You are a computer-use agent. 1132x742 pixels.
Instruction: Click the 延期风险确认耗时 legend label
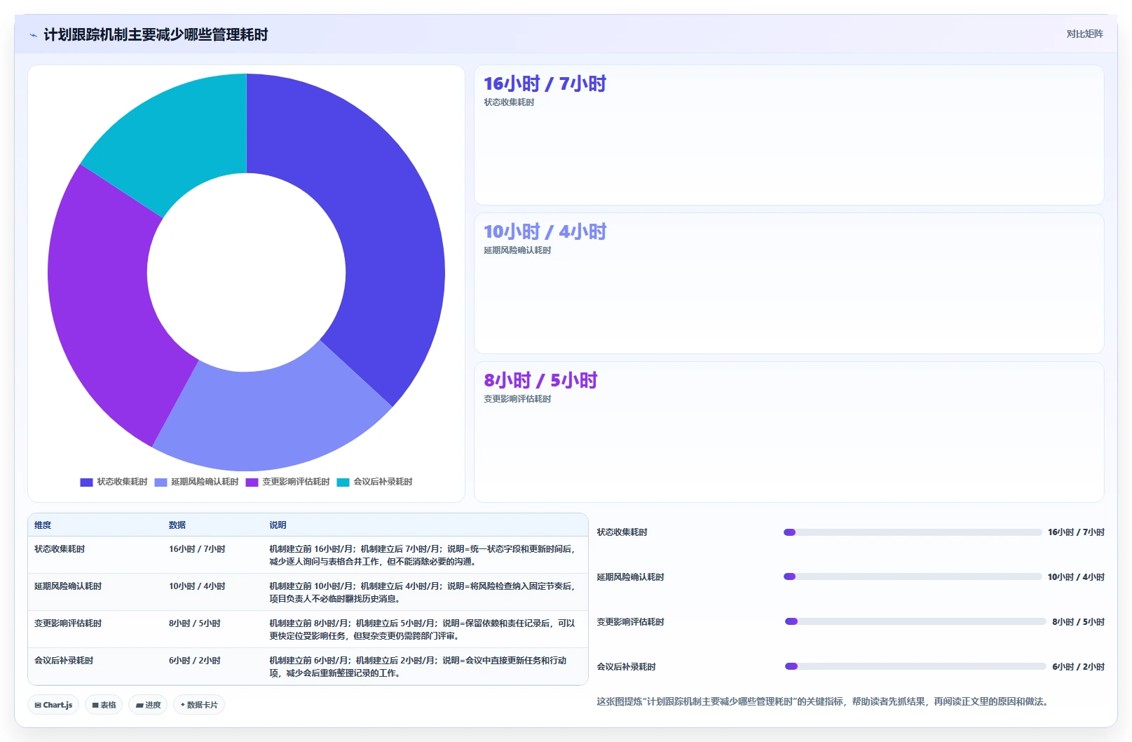coord(205,482)
